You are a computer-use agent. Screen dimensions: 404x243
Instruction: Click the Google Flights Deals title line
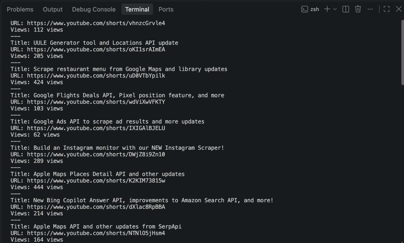[x=117, y=95]
